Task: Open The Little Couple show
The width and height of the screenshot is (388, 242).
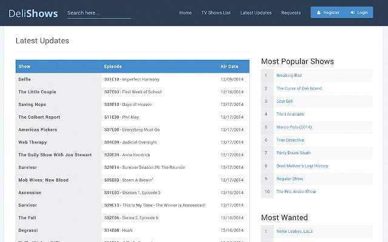Action: pos(37,92)
